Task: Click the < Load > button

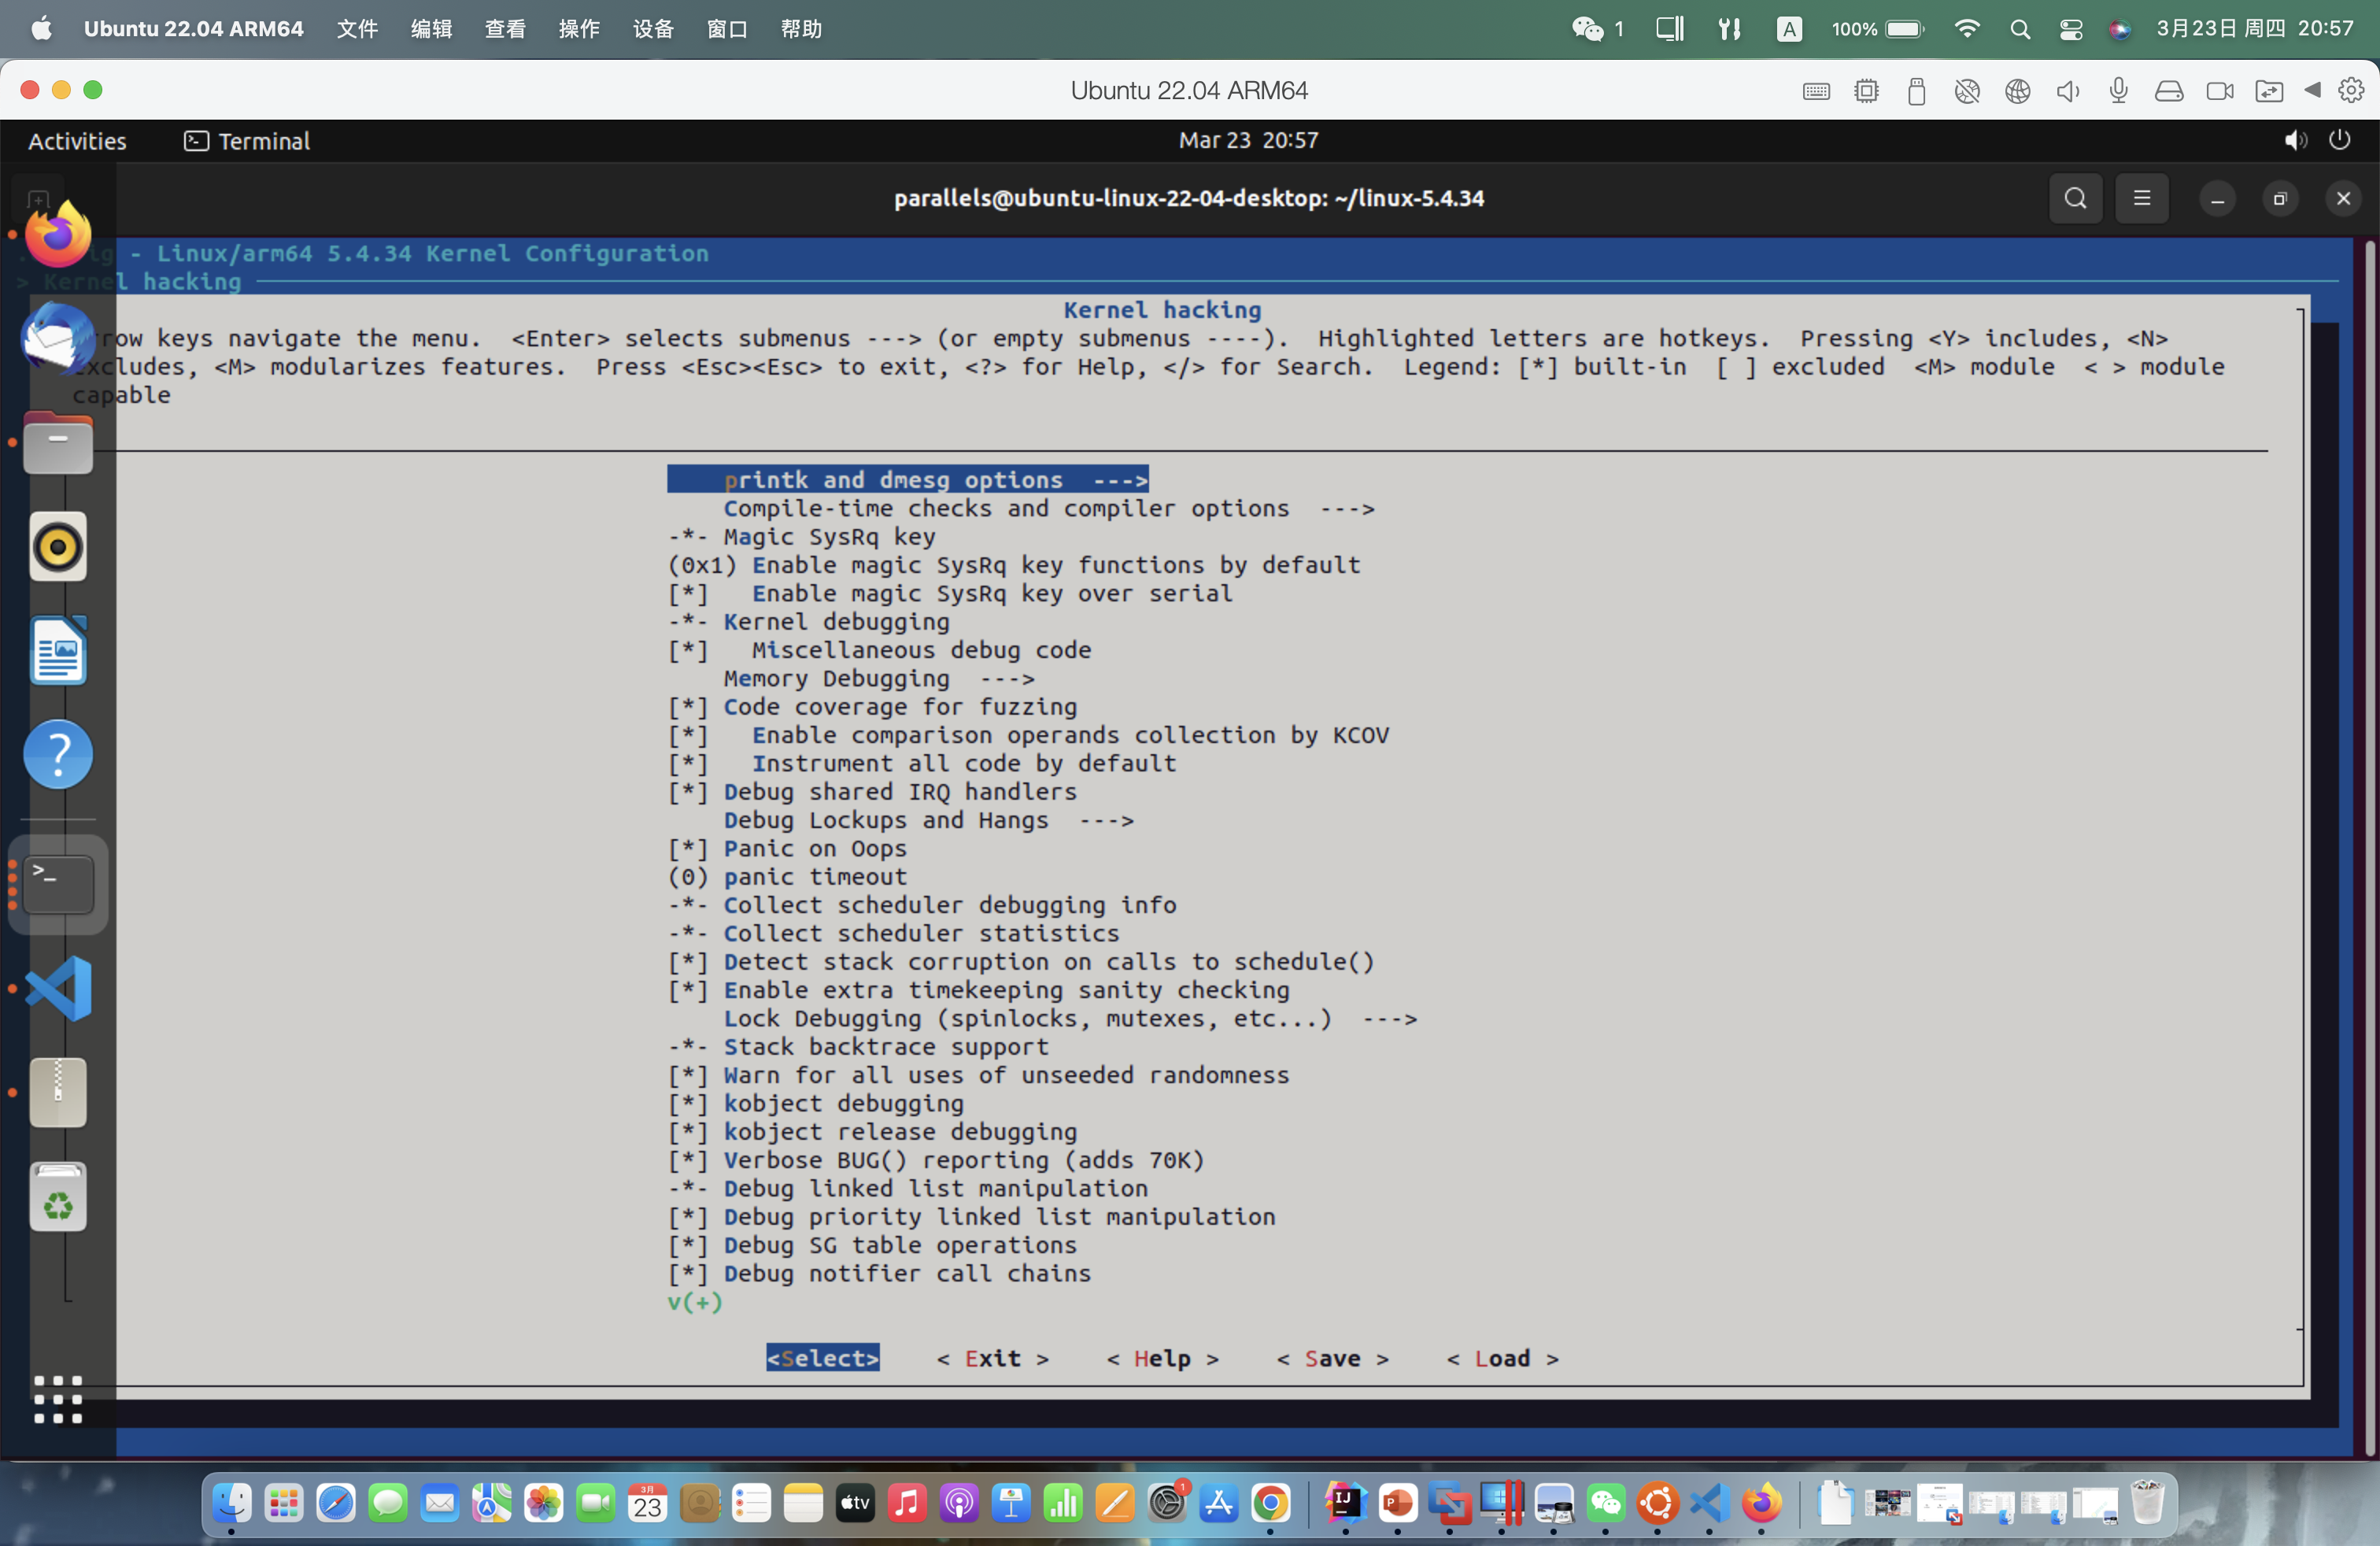Action: pos(1503,1358)
